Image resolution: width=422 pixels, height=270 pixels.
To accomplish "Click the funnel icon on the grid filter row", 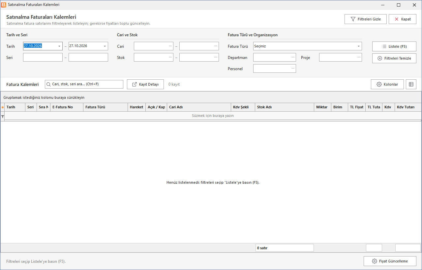I will (x=3, y=116).
